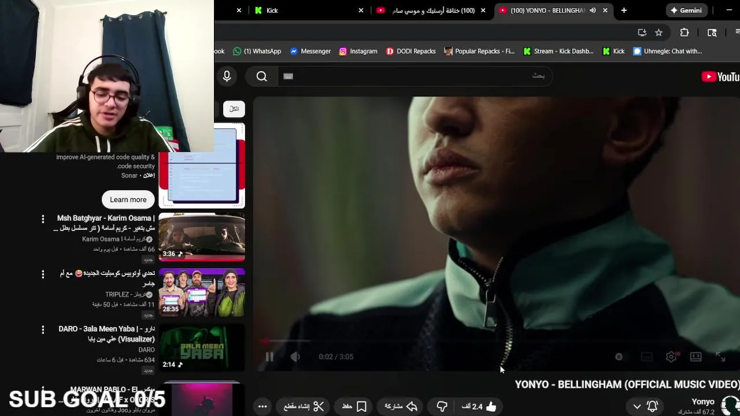Open options for DARO 3ala Meen Yaba
This screenshot has width=740, height=416.
pos(43,330)
